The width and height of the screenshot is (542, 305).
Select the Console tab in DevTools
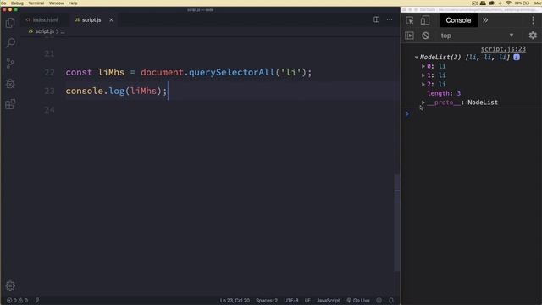click(458, 20)
